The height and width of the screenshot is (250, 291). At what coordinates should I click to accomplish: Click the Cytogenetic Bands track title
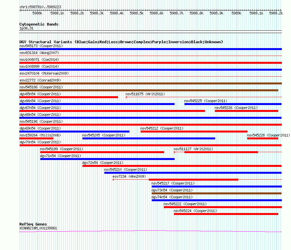39,24
